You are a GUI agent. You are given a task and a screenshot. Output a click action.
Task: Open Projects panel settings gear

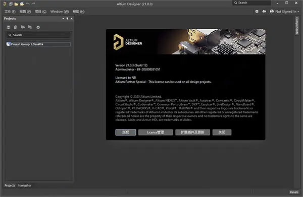pos(38,27)
